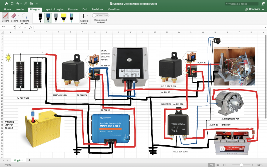Add a new sheet with plus button
267x167 pixels.
(x=29, y=160)
